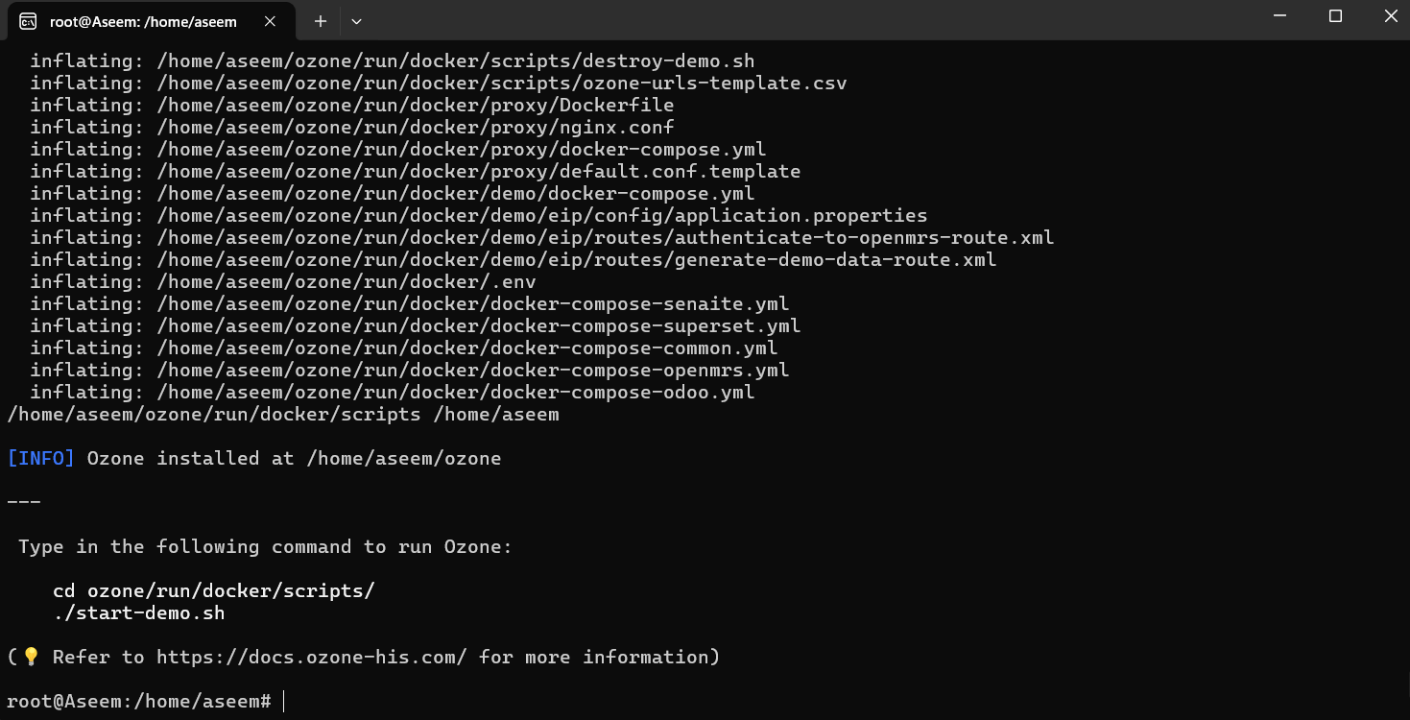This screenshot has height=720, width=1410.
Task: Click the cd ozone/run/docker/scripts/ command
Action: 214,591
